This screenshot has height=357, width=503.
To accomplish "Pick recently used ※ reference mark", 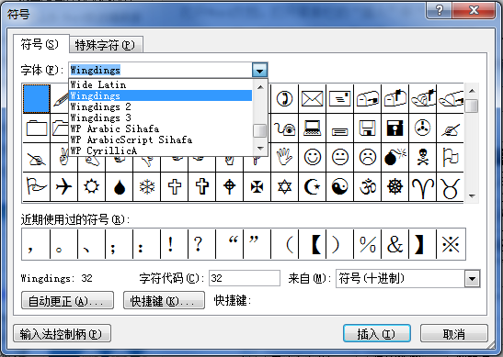I will pos(451,244).
